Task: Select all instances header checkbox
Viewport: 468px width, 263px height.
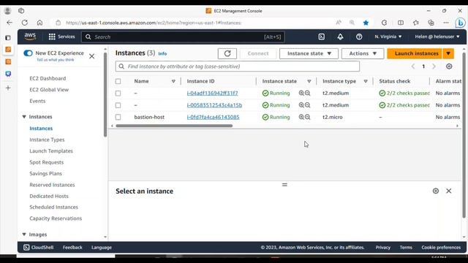Action: point(118,81)
